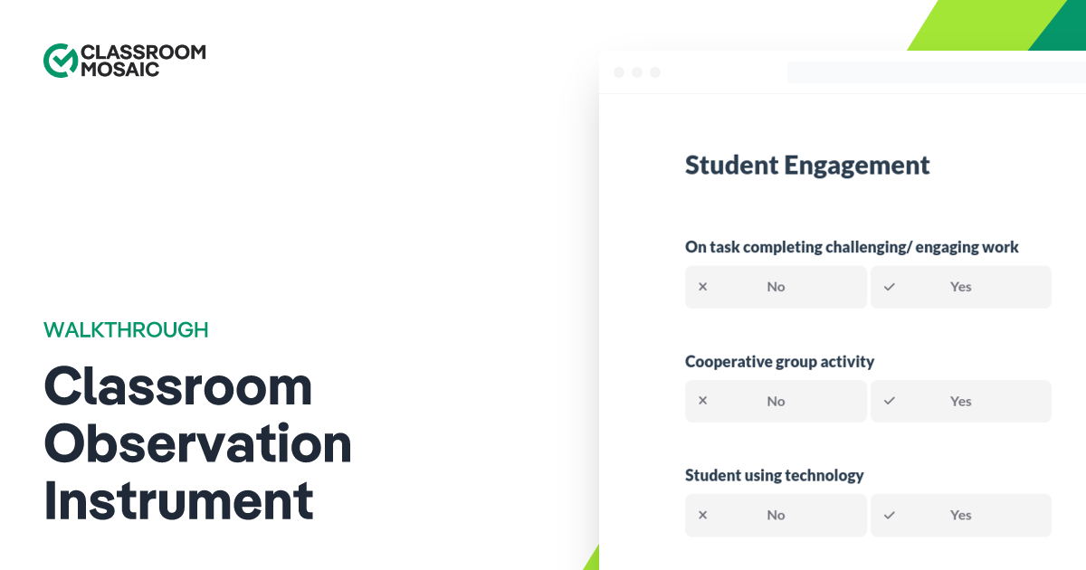The height and width of the screenshot is (570, 1086).
Task: Click the Classroom Observation Instrument heading
Action: click(198, 444)
